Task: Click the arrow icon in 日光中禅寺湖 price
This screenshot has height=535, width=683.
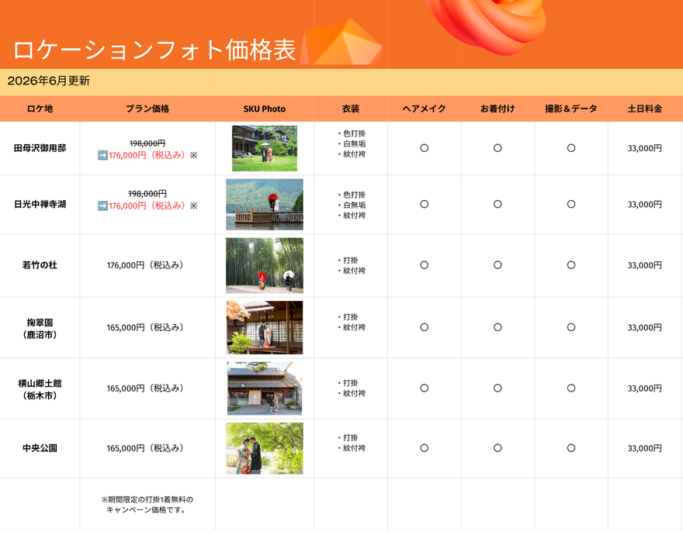Action: tap(102, 205)
